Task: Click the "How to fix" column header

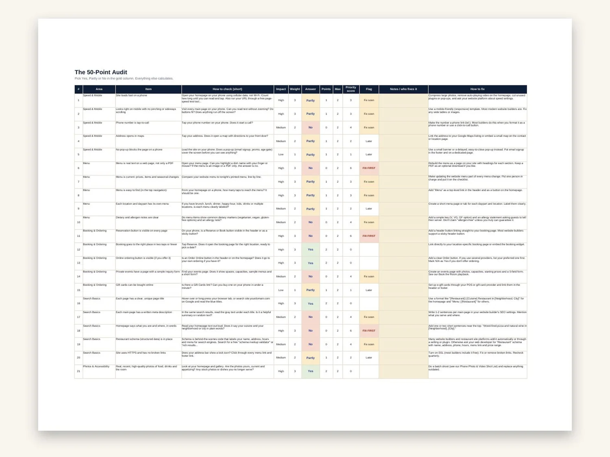Action: coord(477,89)
